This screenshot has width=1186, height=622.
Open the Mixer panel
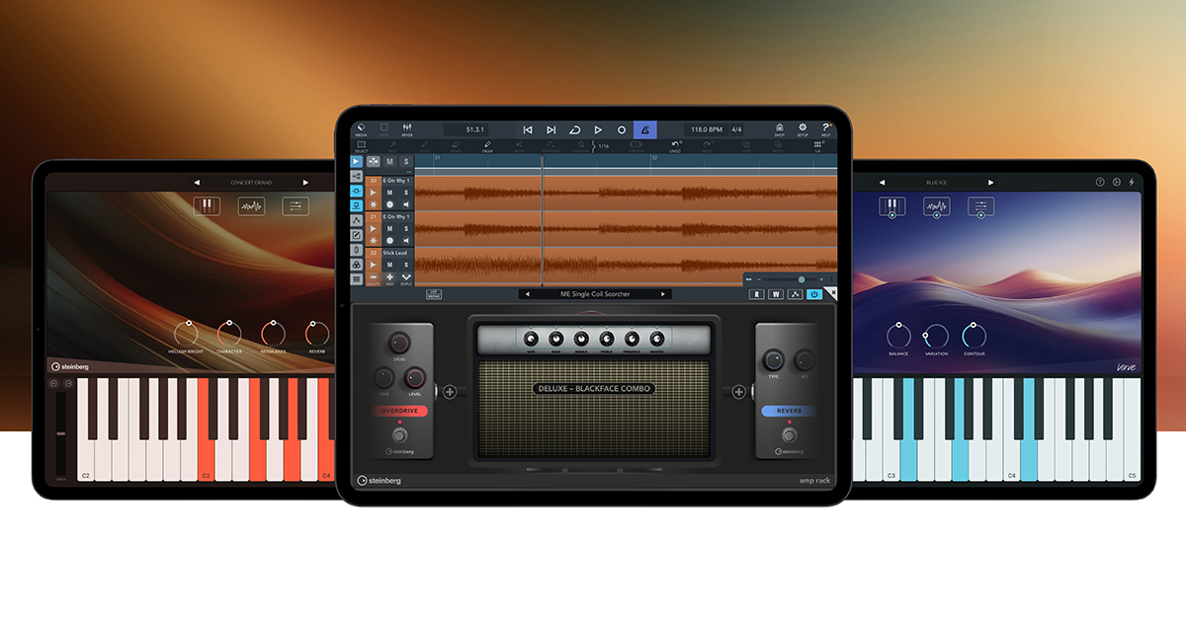point(406,128)
